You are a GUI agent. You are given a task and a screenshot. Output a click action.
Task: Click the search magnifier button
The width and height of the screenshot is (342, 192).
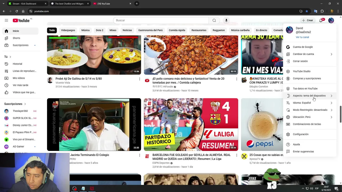pyautogui.click(x=214, y=21)
